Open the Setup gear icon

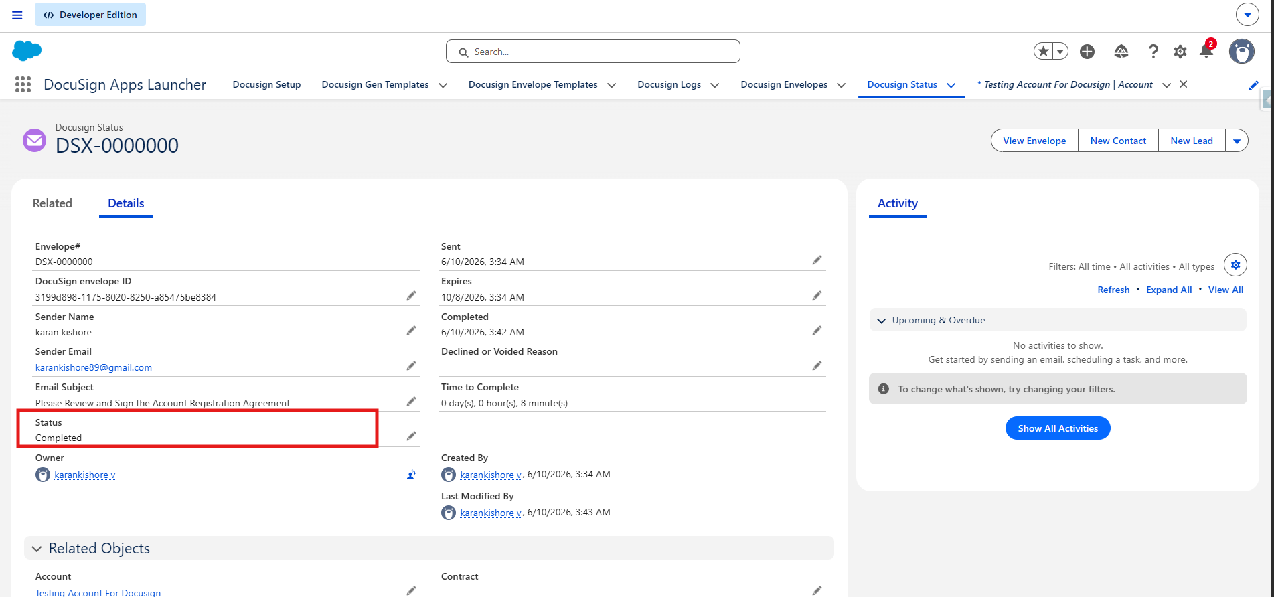(x=1180, y=52)
